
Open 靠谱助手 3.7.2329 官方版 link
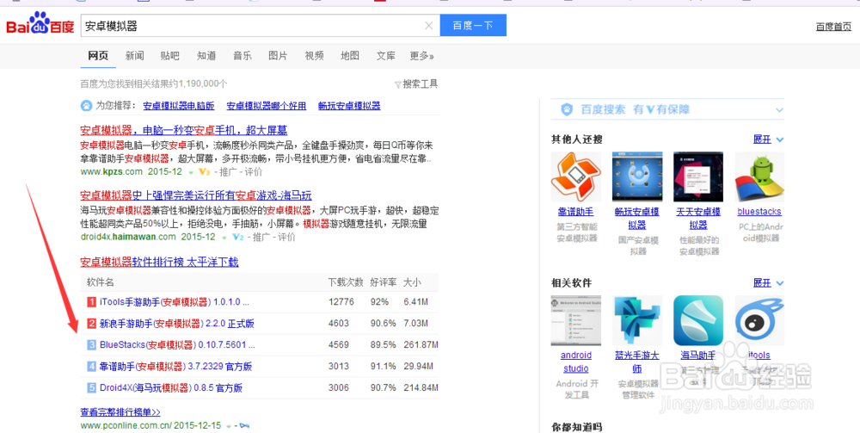pos(175,366)
